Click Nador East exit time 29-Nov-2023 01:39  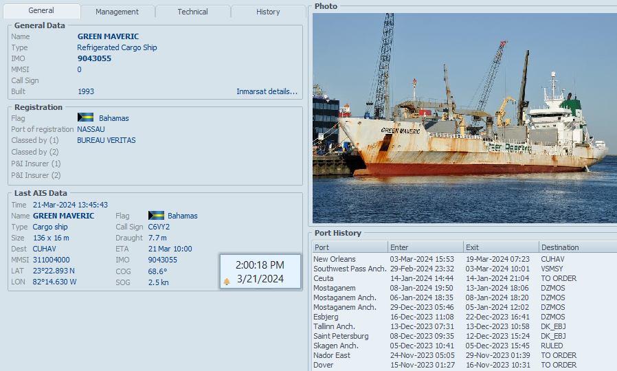point(497,355)
